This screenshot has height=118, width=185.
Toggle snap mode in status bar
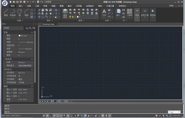44,116
